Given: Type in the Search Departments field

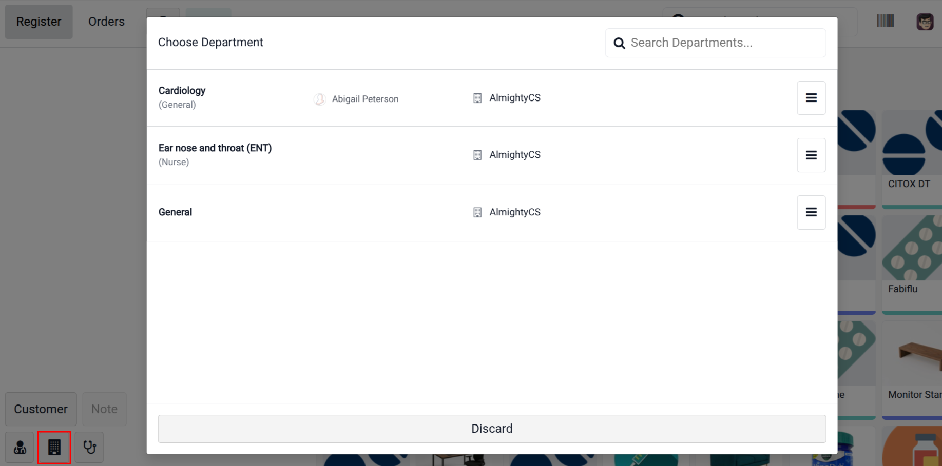Looking at the screenshot, I should [724, 43].
